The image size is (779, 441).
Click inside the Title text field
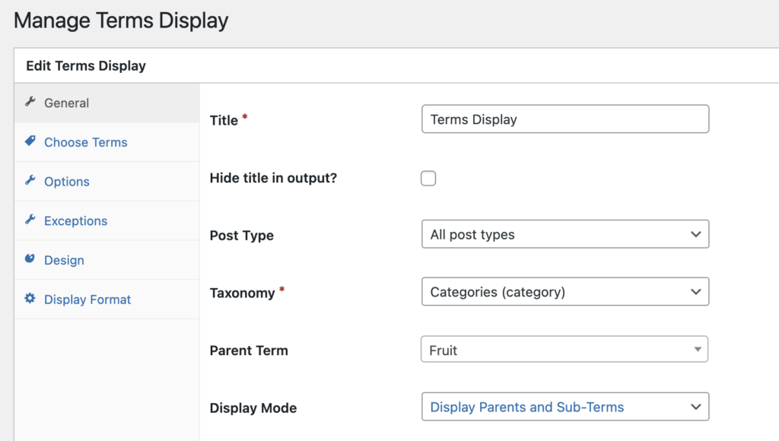point(564,119)
